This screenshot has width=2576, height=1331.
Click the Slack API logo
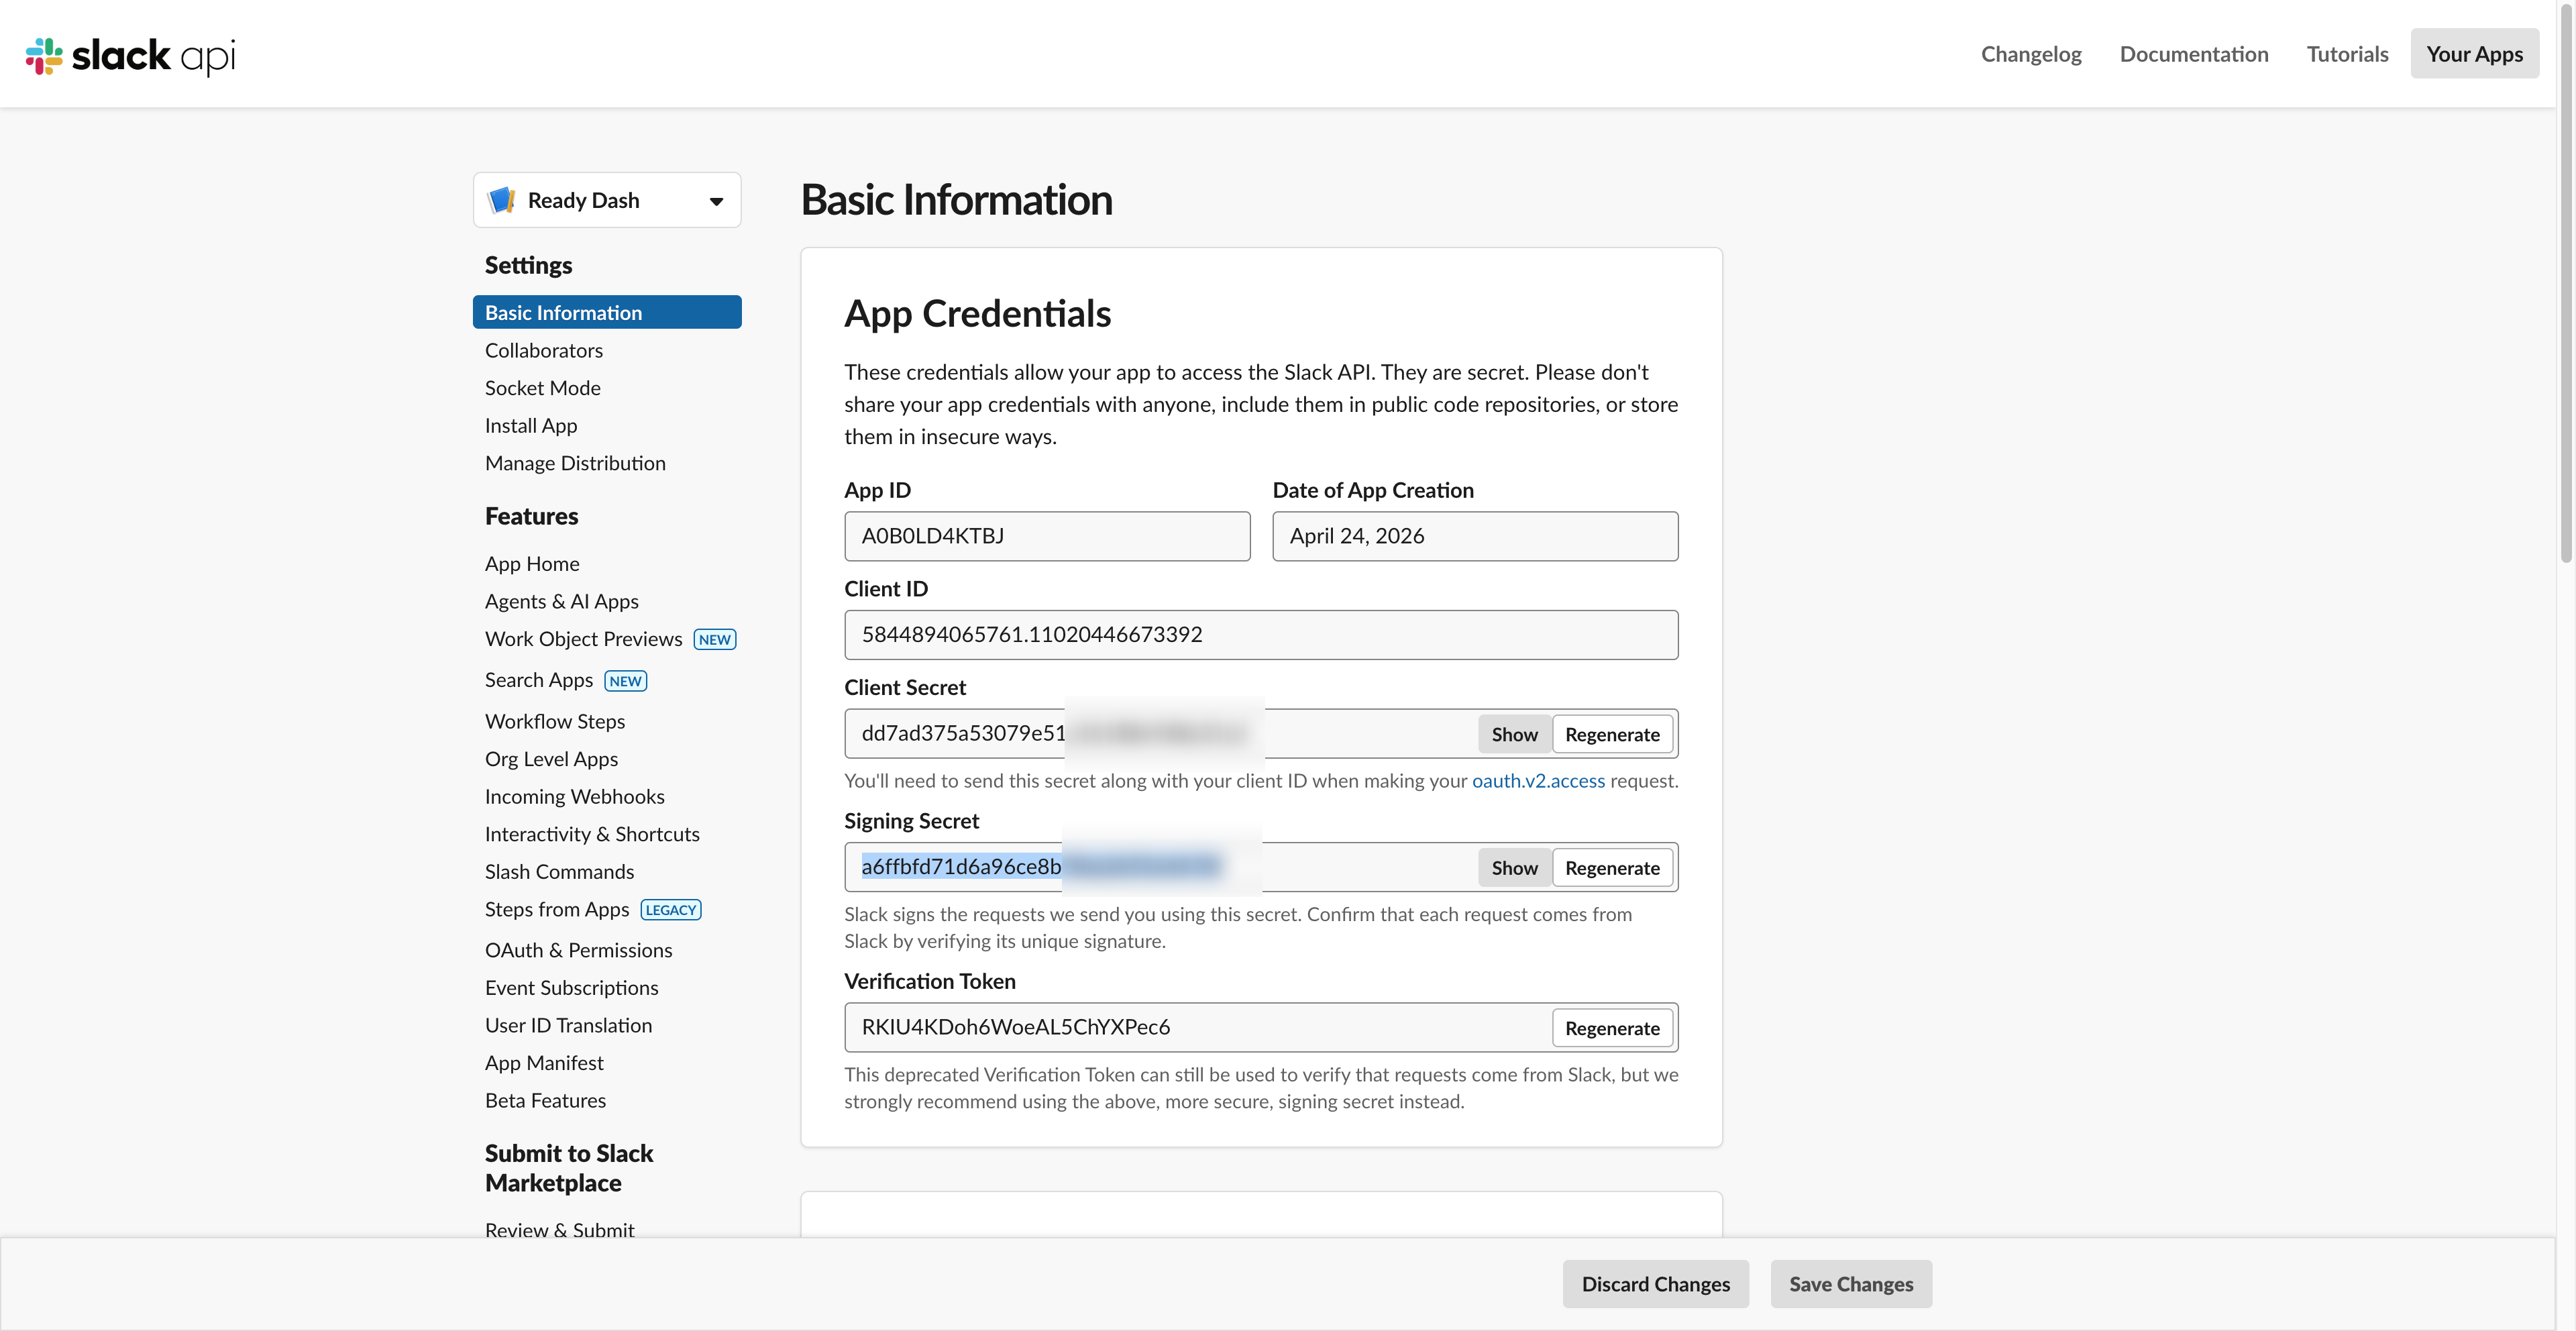(x=131, y=55)
